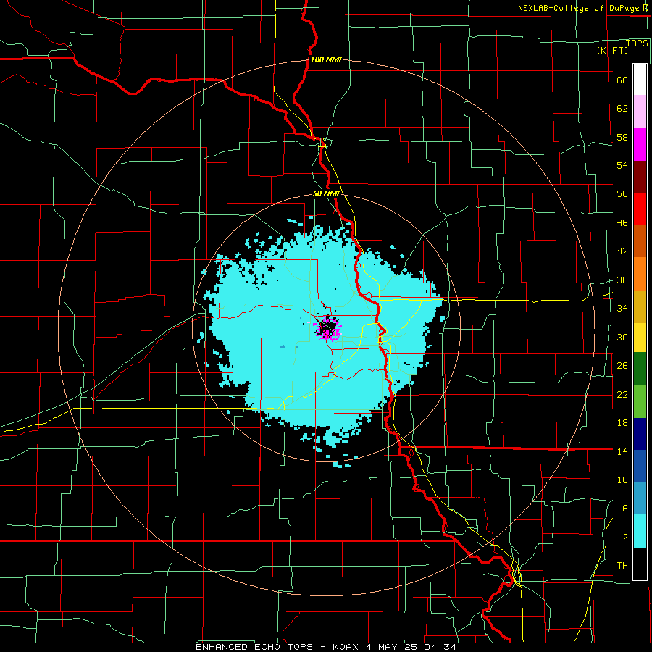The image size is (652, 652).
Task: Click the dark red swatch between 50 and 54
Action: 640,177
